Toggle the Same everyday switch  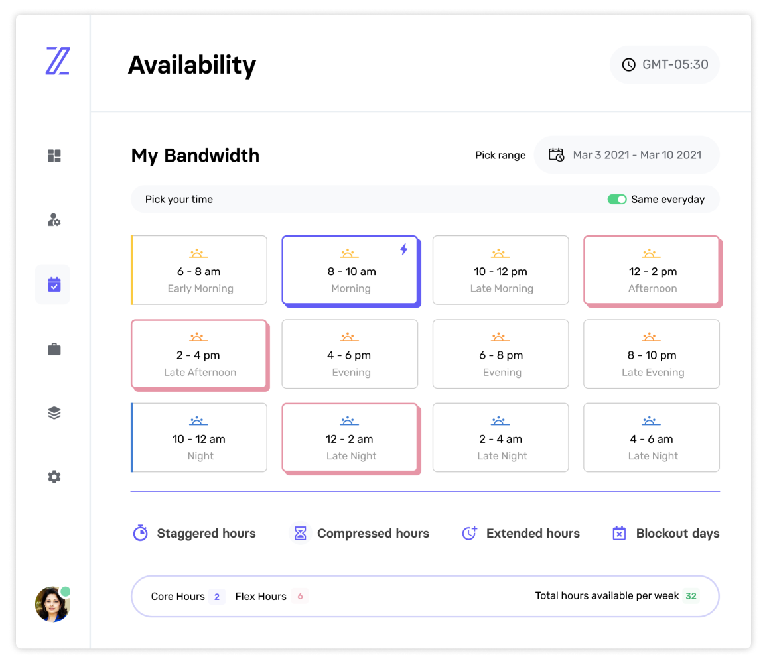click(x=616, y=199)
